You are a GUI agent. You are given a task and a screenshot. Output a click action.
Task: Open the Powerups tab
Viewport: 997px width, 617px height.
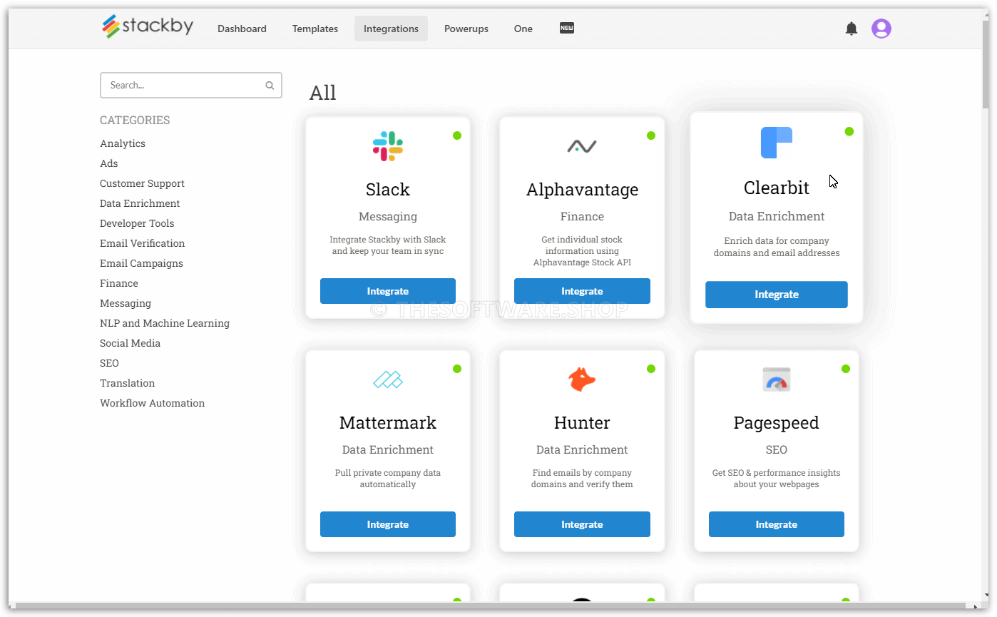pos(466,29)
